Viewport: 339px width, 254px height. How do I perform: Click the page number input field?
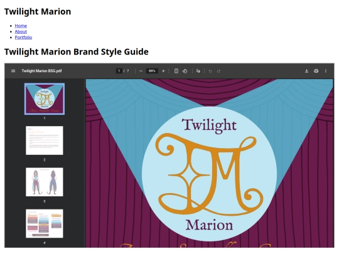coord(119,71)
